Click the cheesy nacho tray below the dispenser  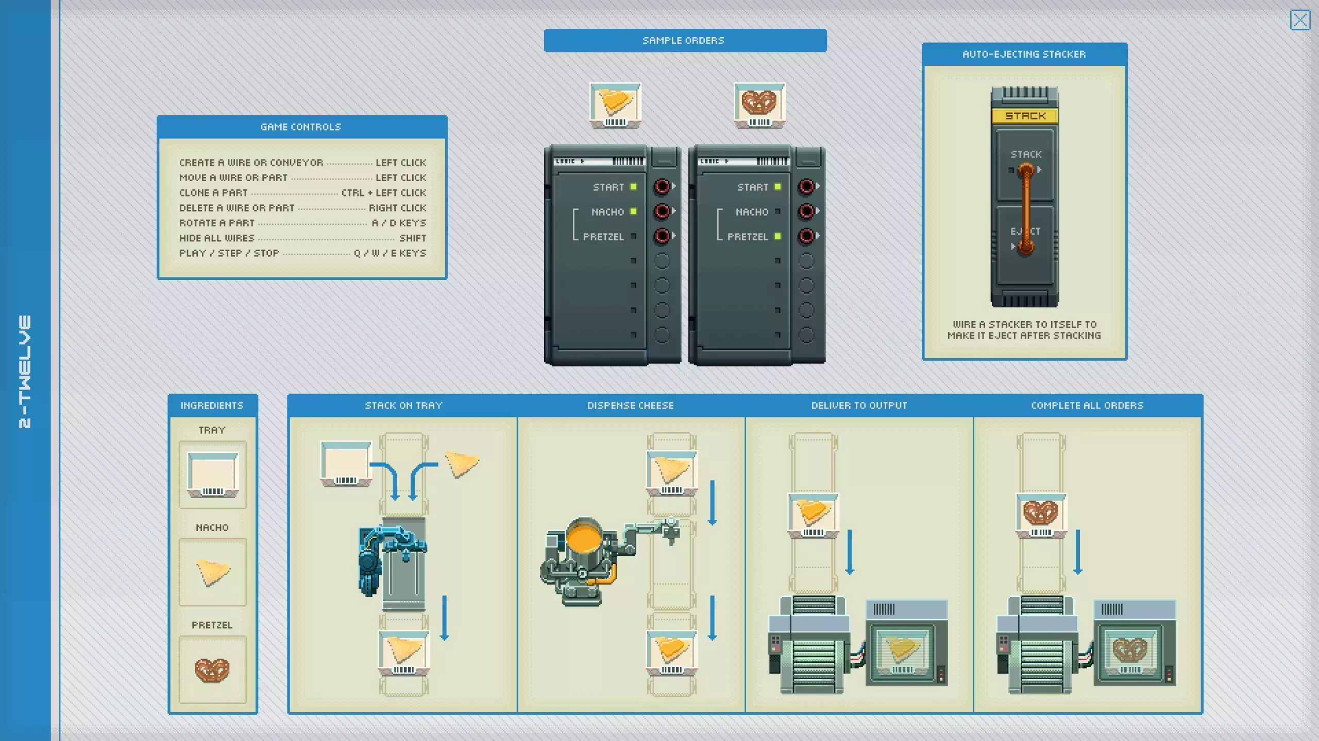(672, 654)
